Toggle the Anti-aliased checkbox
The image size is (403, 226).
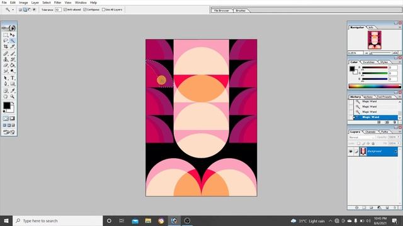click(65, 9)
